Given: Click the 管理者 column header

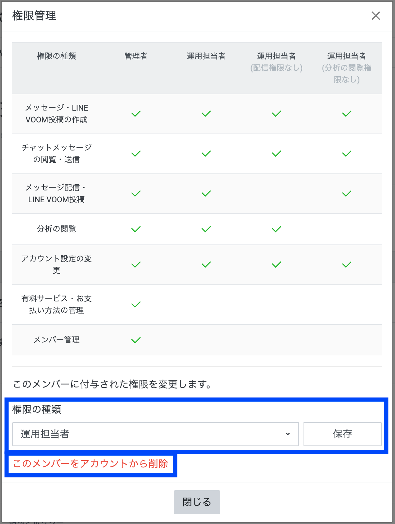Looking at the screenshot, I should [x=136, y=56].
